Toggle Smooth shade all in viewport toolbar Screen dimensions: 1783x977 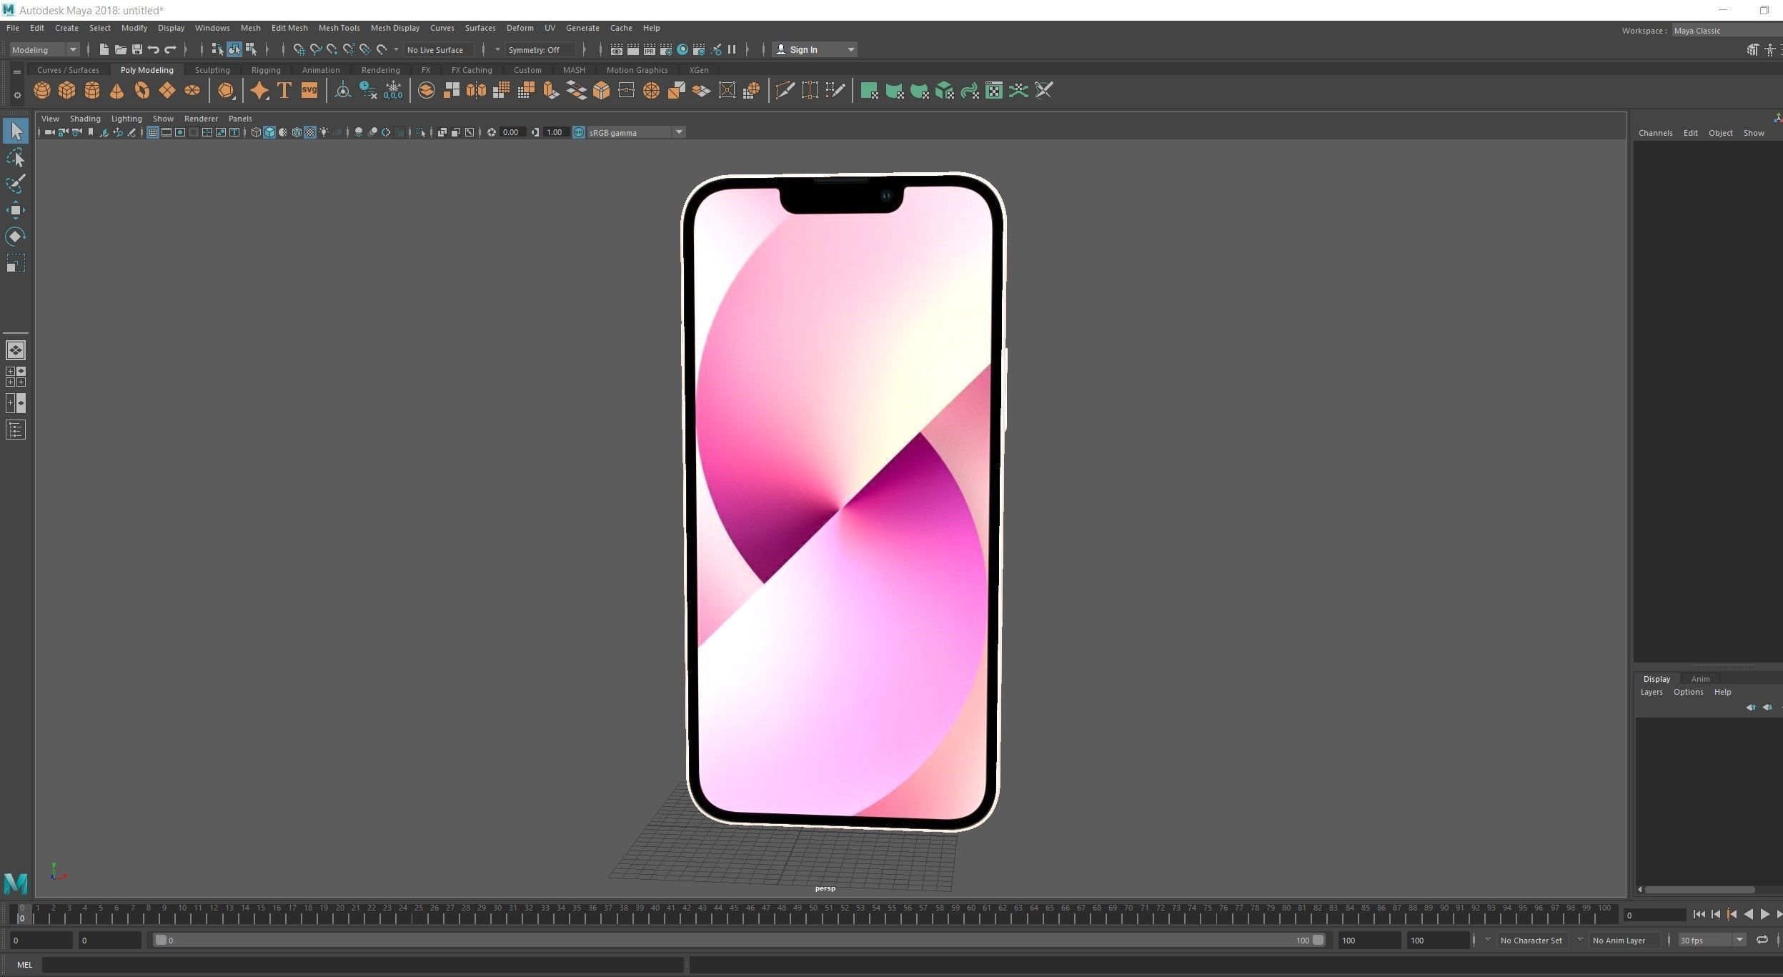tap(269, 132)
